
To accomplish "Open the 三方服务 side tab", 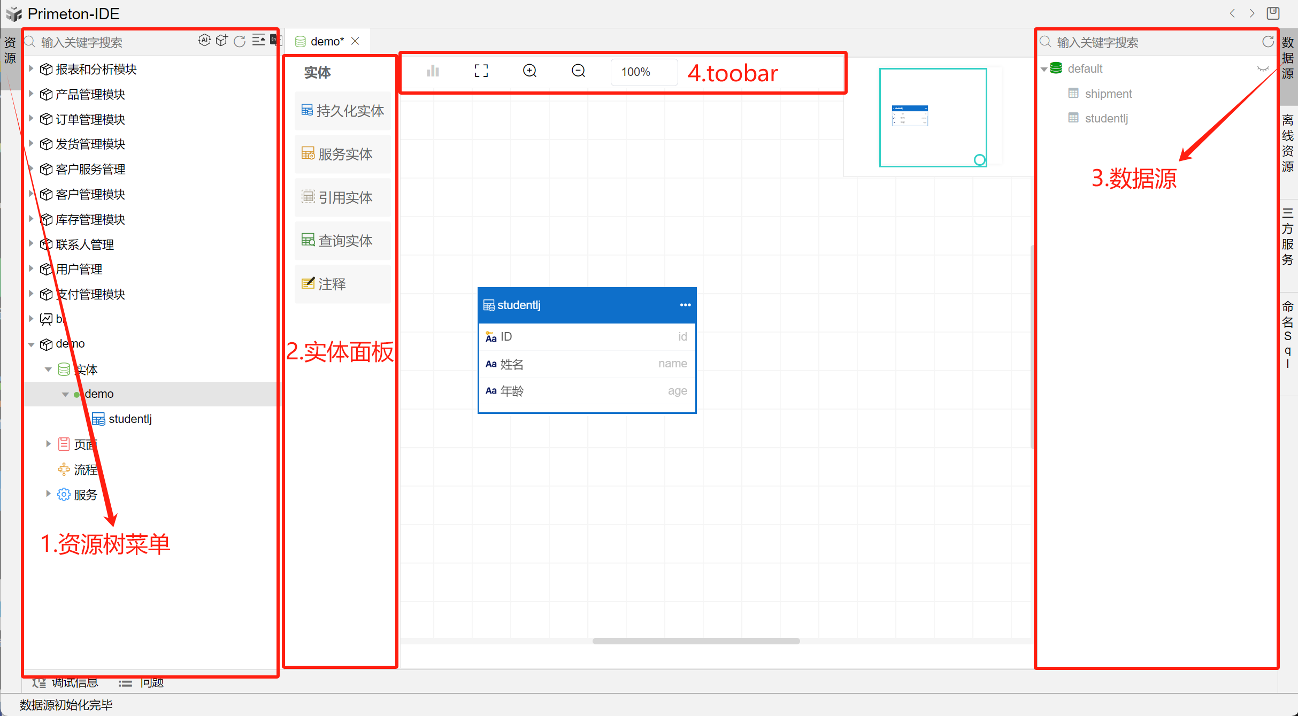I will (x=1288, y=236).
